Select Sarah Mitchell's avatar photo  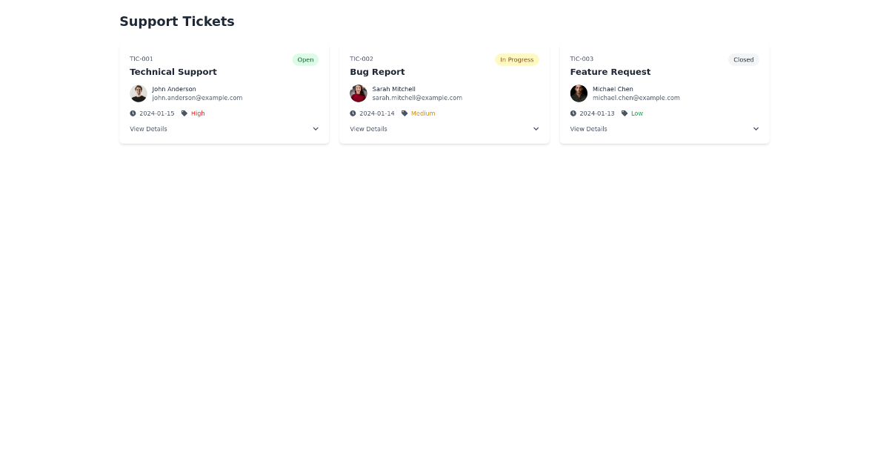click(358, 93)
